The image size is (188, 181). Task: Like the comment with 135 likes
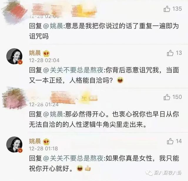point(167,9)
